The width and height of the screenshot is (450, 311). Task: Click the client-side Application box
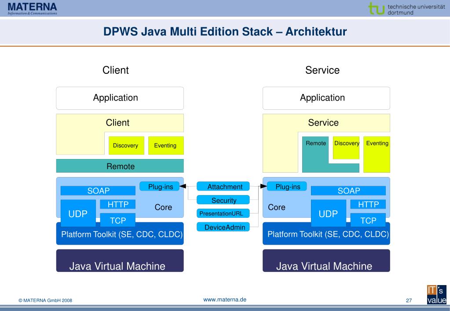point(120,98)
